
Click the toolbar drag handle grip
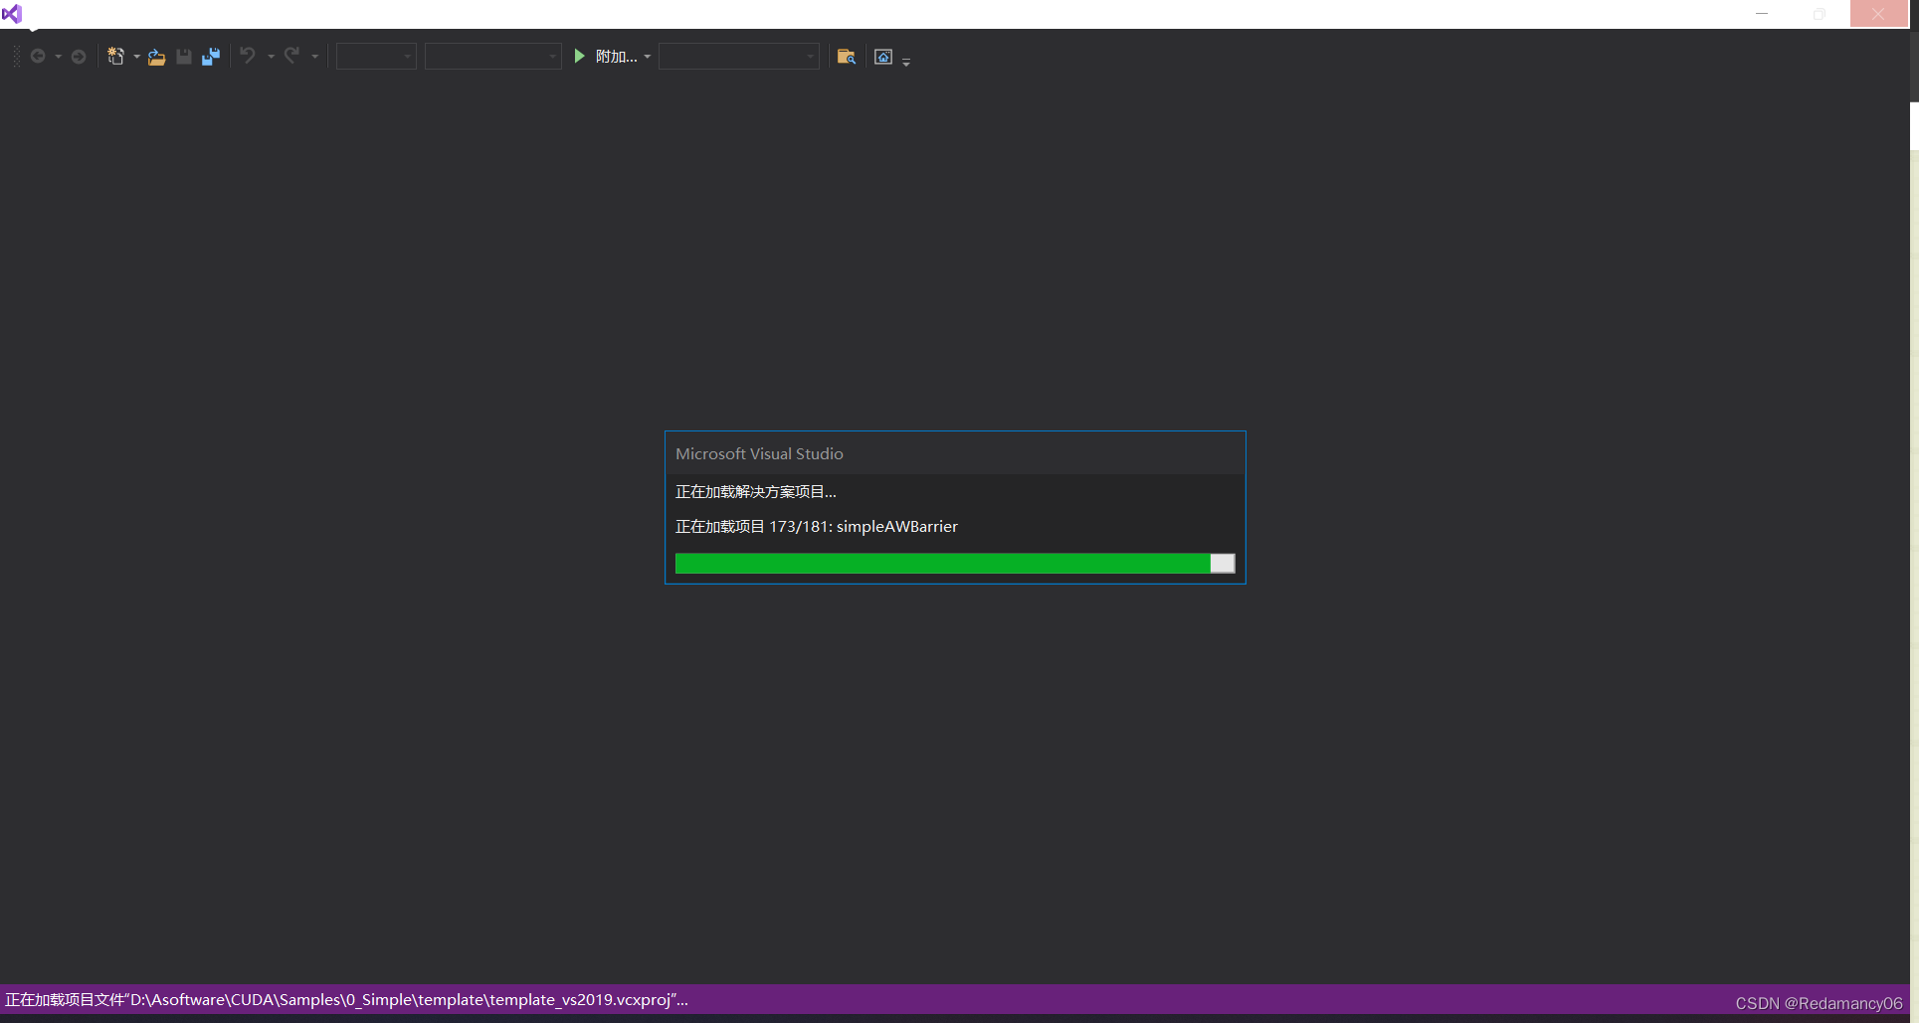[x=16, y=57]
